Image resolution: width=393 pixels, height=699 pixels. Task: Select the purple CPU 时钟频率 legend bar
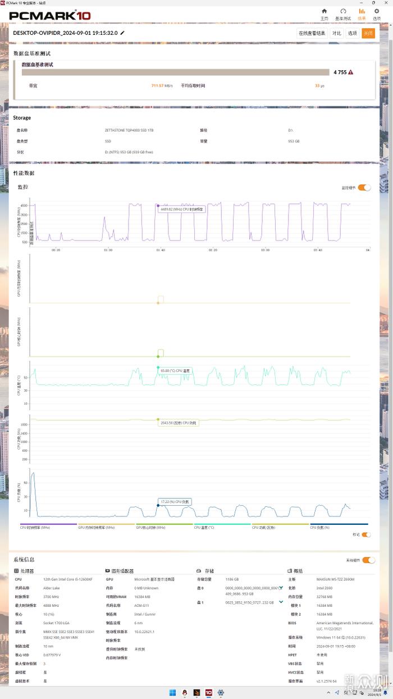tap(48, 524)
